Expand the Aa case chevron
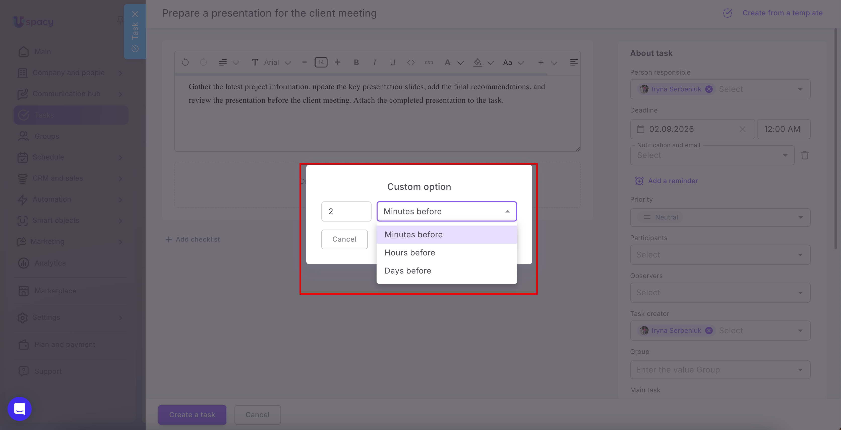This screenshot has width=841, height=430. coord(521,63)
